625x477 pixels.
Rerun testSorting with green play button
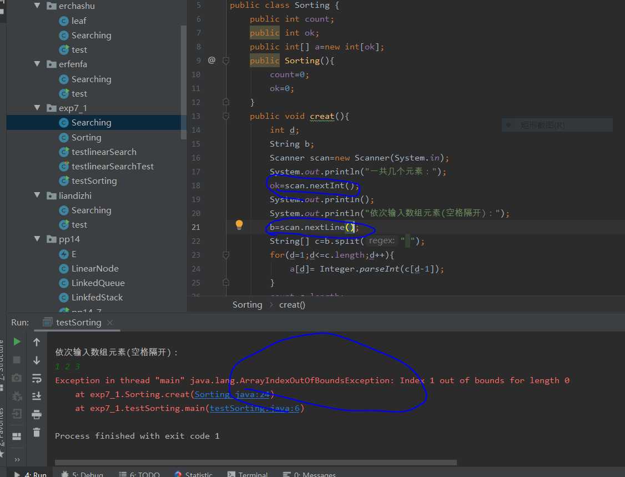tap(17, 342)
